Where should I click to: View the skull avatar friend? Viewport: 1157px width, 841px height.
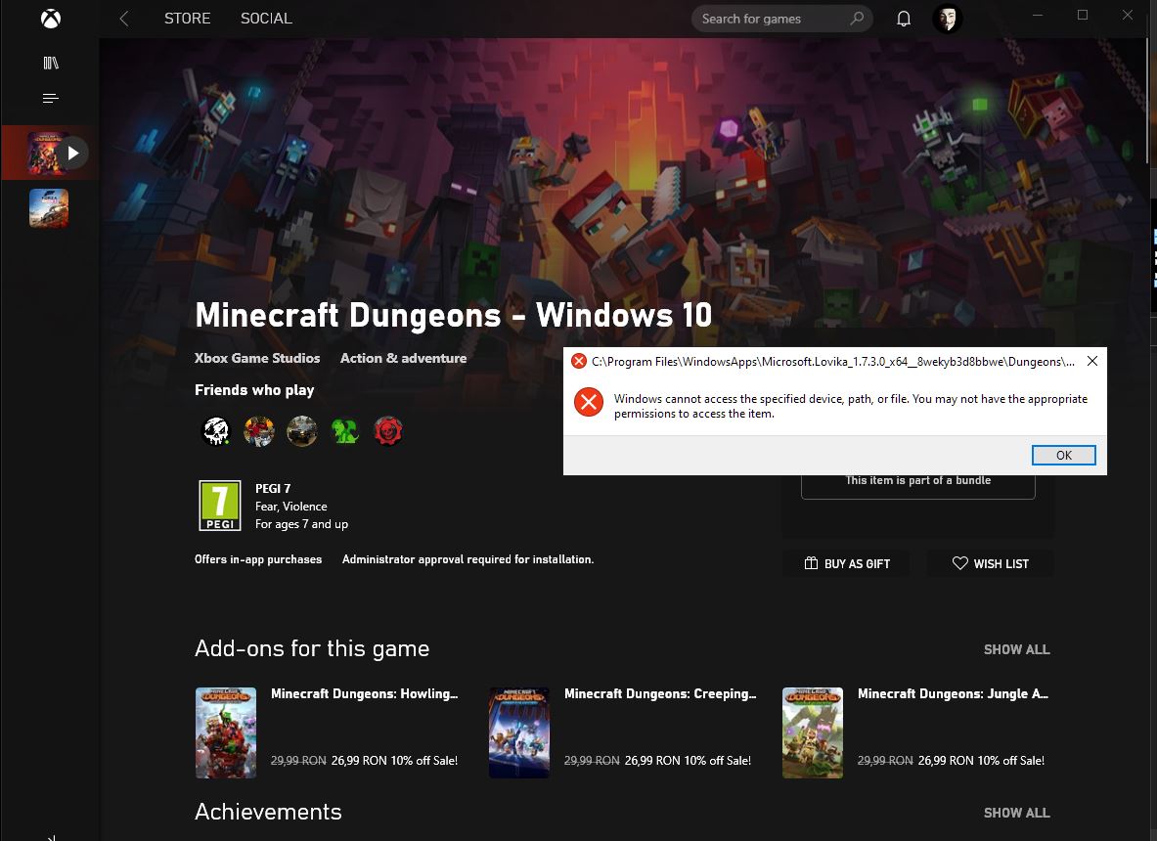coord(216,431)
